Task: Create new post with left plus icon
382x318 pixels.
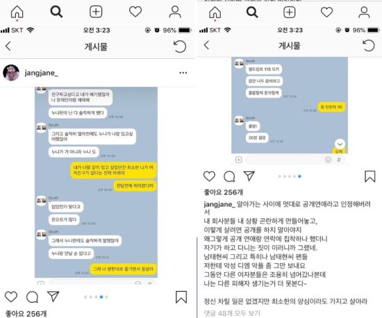Action: point(96,12)
